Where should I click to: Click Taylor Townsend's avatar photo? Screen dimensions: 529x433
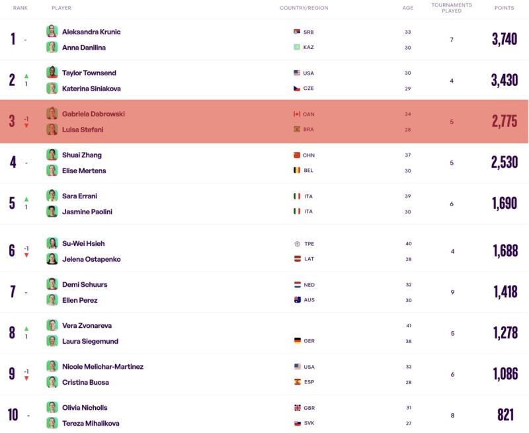coord(52,73)
